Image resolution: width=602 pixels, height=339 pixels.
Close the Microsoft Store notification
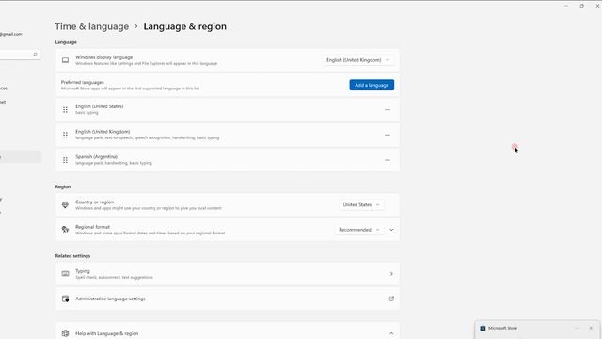[591, 329]
